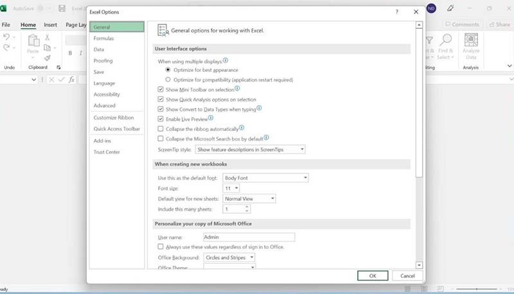514x294 pixels.
Task: Open the Advanced options category
Action: point(117,105)
